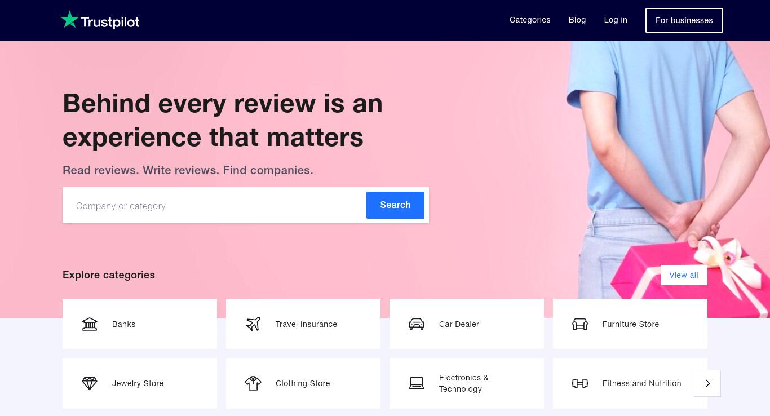This screenshot has height=416, width=770.
Task: Open the Banks category
Action: (140, 324)
